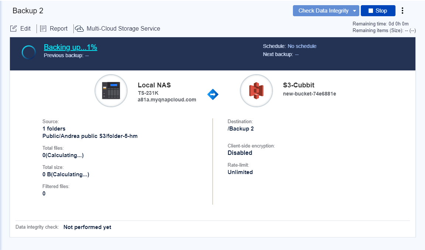The image size is (425, 250).
Task: Click the Local NAS device icon
Action: pos(111,90)
